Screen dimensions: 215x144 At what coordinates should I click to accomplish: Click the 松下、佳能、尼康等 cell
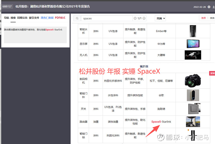pyautogui.click(x=161, y=81)
